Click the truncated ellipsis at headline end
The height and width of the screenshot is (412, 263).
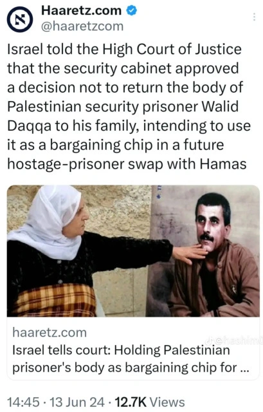click(244, 368)
